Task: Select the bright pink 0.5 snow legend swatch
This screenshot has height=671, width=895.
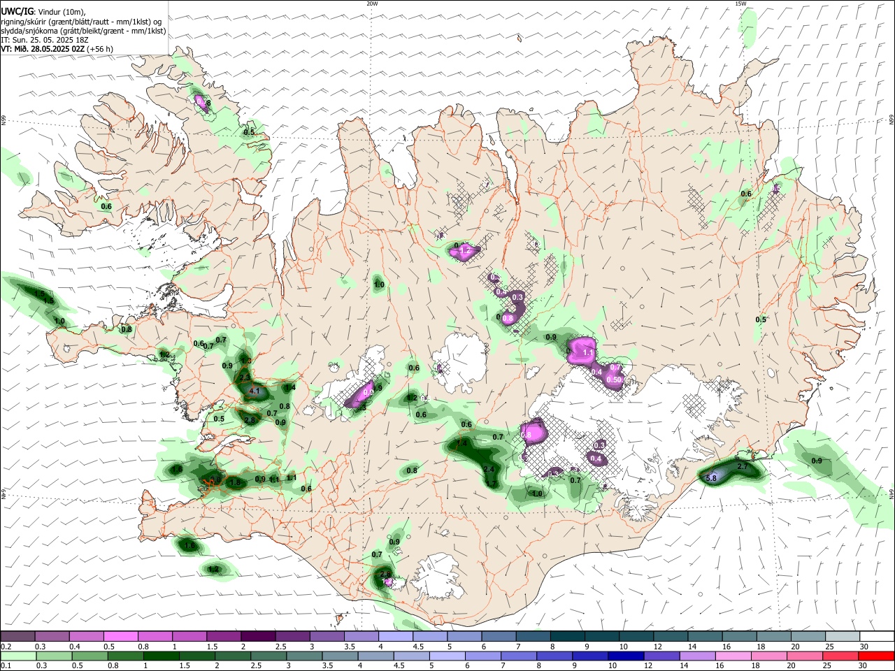Action: pos(120,636)
